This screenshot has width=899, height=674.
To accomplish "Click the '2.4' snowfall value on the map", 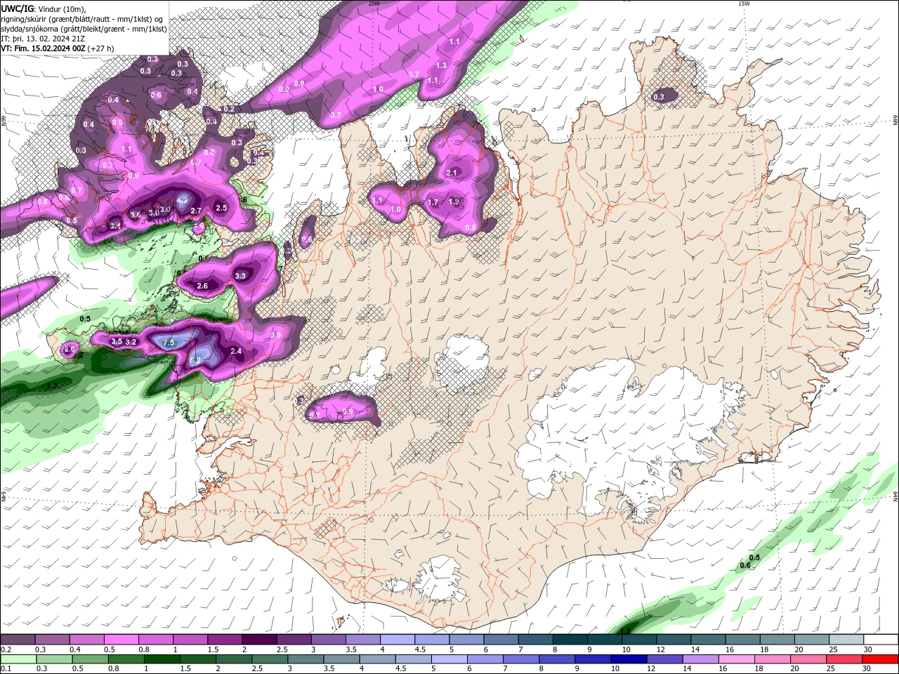I will (x=236, y=352).
